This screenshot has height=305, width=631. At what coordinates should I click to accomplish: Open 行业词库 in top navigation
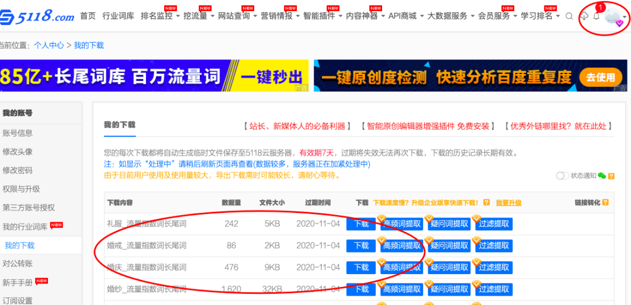[118, 16]
